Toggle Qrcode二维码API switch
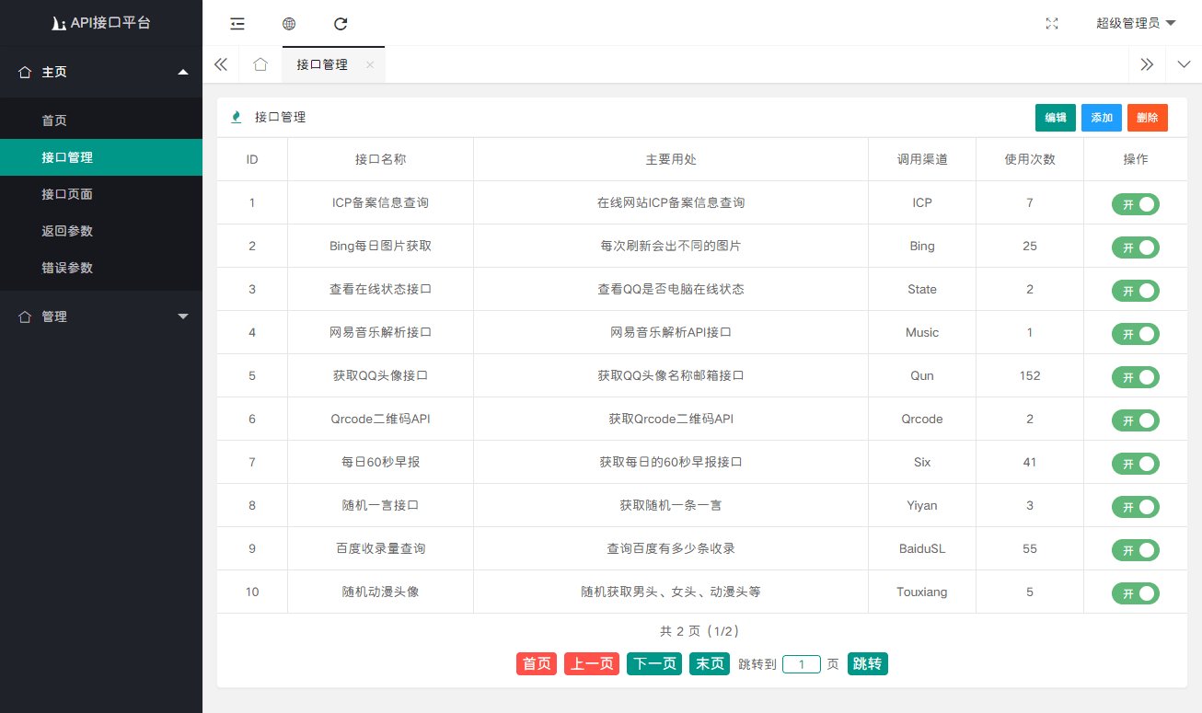Viewport: 1202px width, 713px height. pos(1135,420)
